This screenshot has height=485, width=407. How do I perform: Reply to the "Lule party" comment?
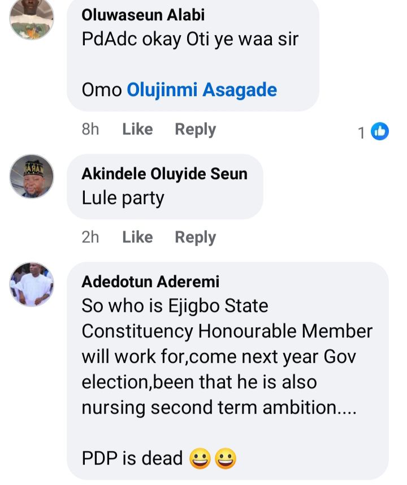pyautogui.click(x=195, y=237)
